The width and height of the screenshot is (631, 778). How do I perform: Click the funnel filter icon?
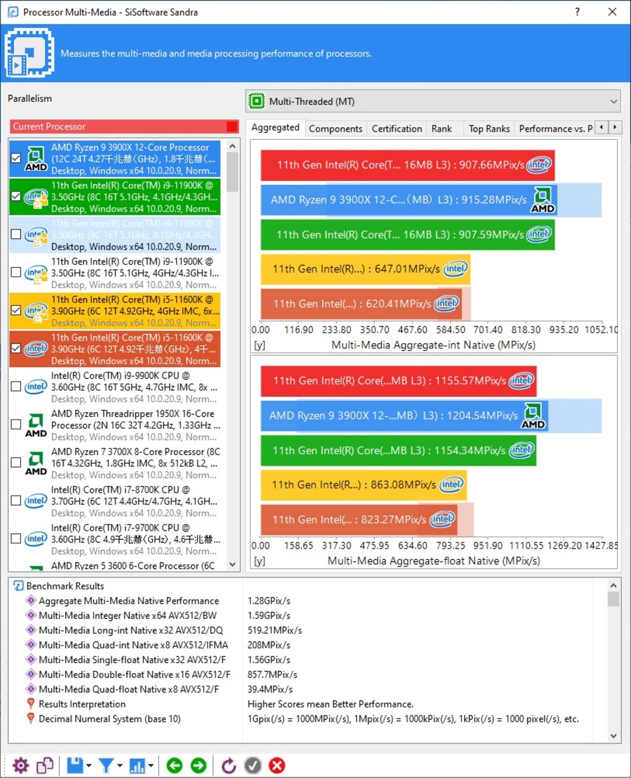106,765
